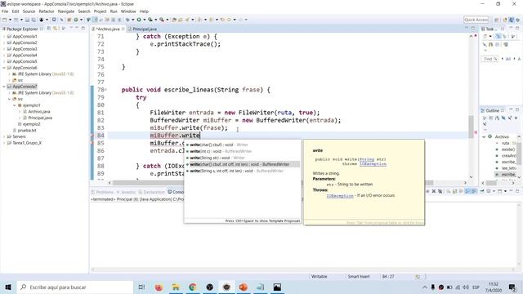Switch to the Principal.java editor tab
Viewport: 523px width, 294px height.
pyautogui.click(x=142, y=29)
